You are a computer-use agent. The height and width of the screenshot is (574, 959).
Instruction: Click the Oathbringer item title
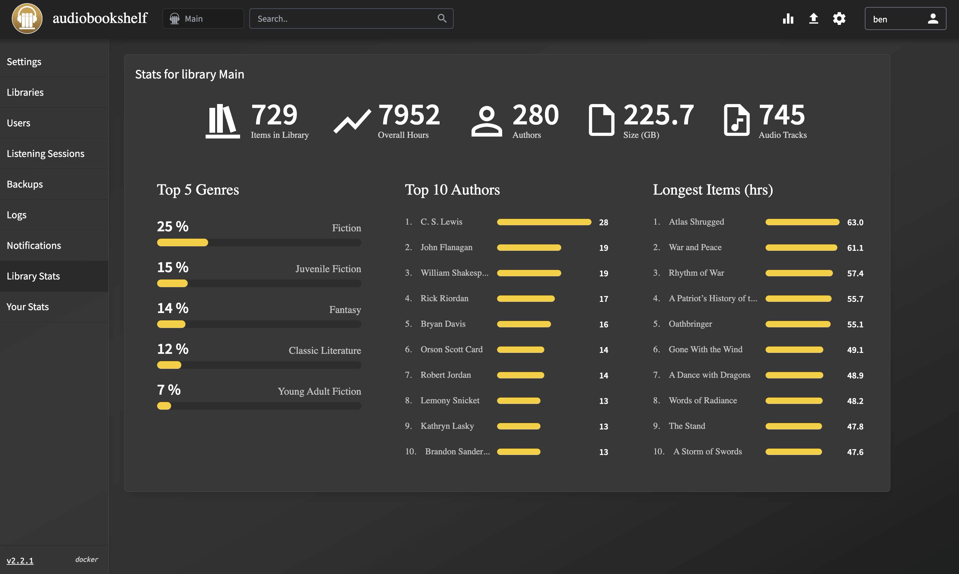[x=691, y=324]
